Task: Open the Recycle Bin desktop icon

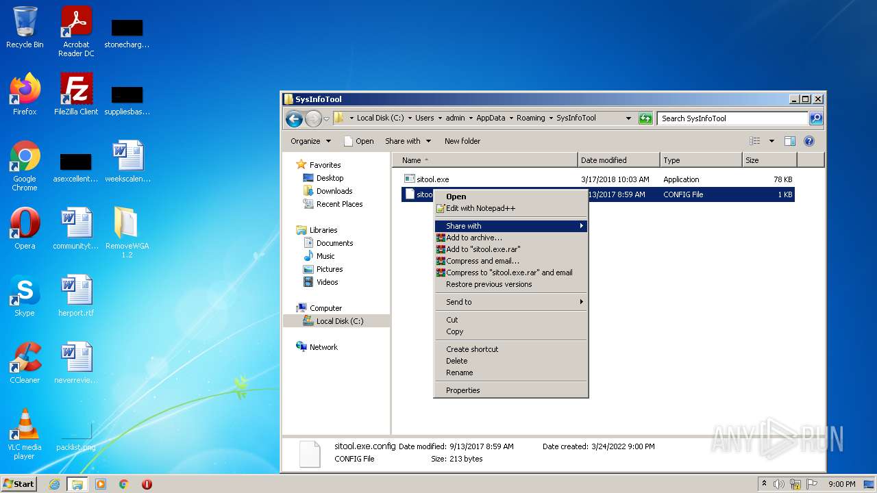Action: [x=25, y=27]
